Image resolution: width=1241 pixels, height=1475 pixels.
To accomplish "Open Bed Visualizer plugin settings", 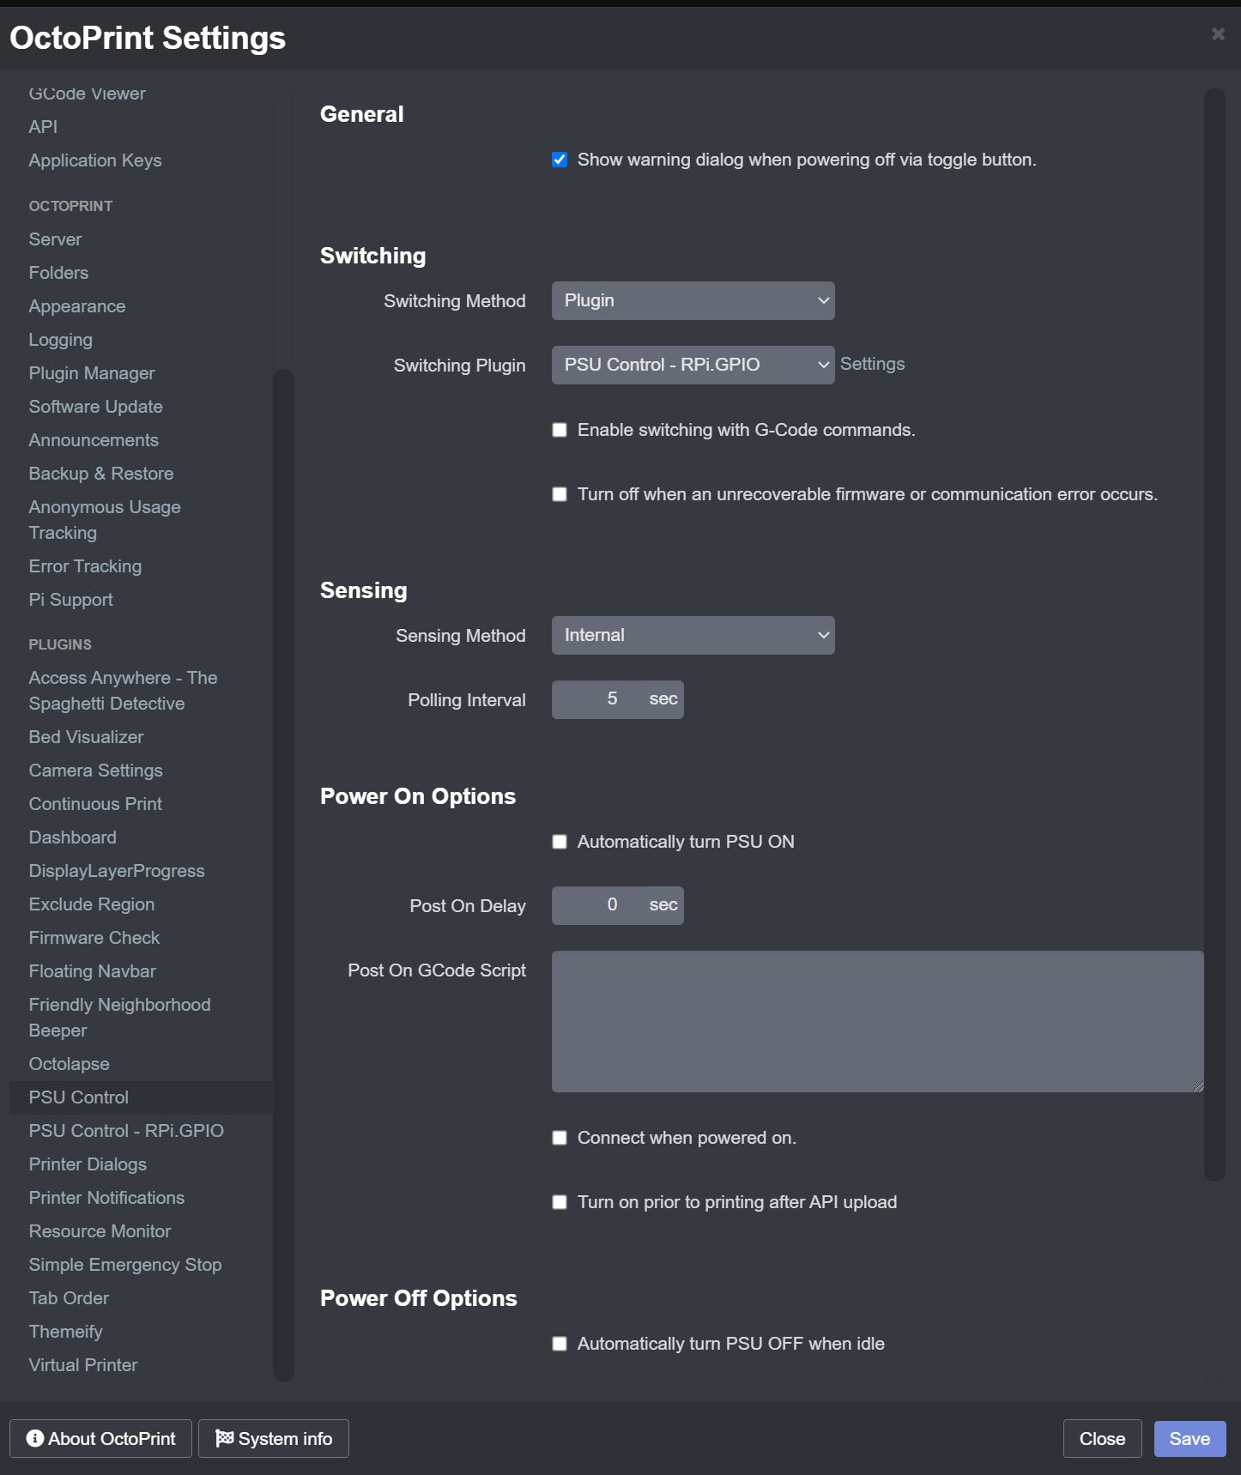I will point(86,737).
